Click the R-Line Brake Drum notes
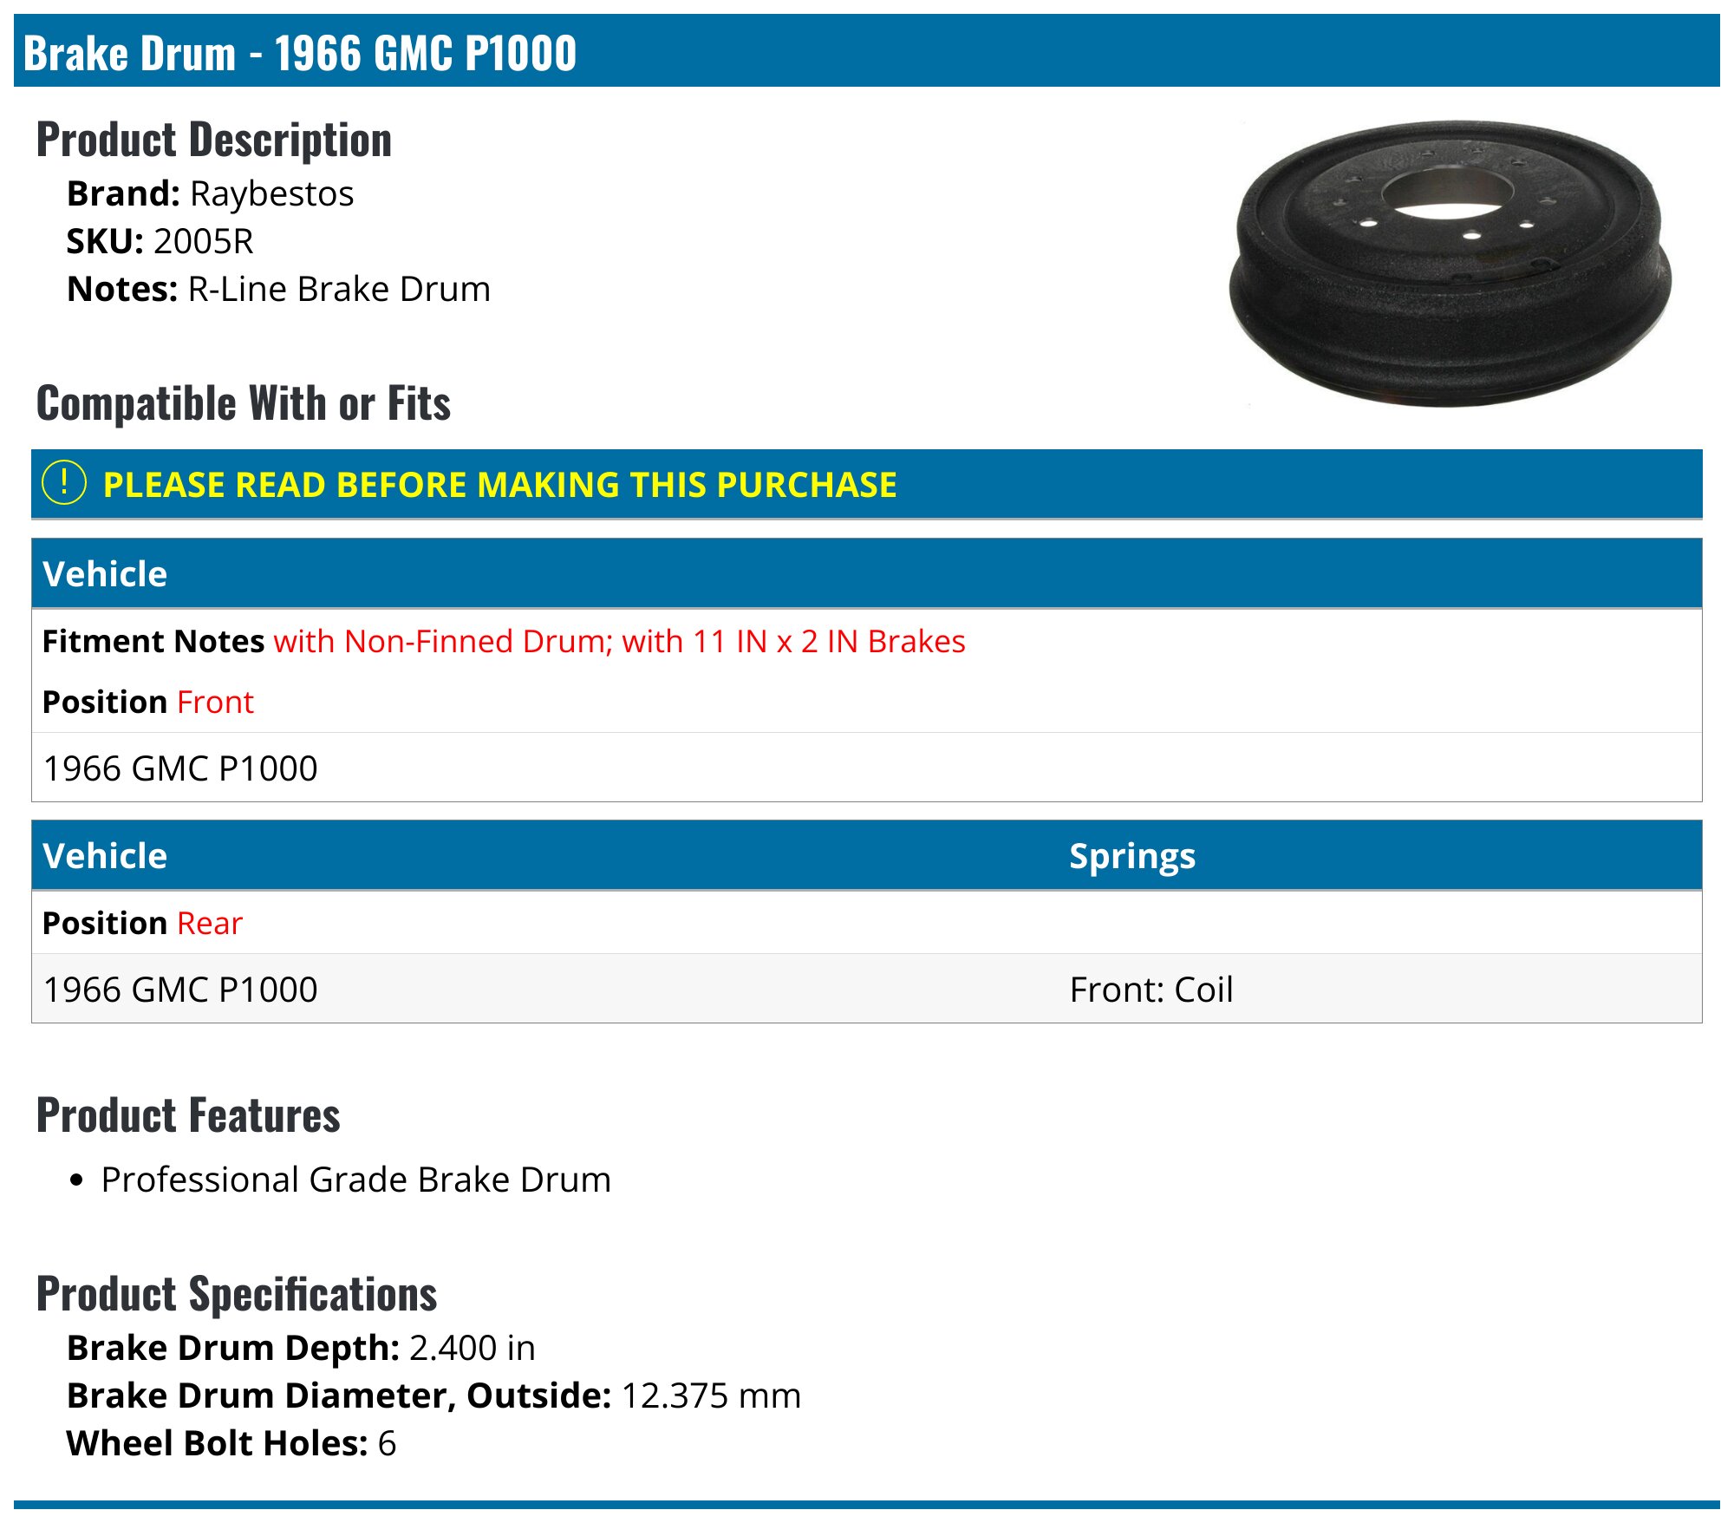This screenshot has width=1734, height=1523. [339, 289]
